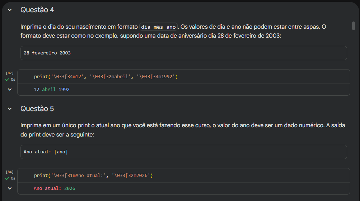Viewport: 360px width, 201px height.
Task: Click the vertical scrollbar thumb
Action: click(354, 26)
